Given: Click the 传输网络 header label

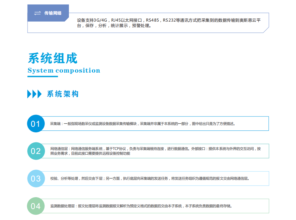Looking at the screenshot, I should coord(53,13).
